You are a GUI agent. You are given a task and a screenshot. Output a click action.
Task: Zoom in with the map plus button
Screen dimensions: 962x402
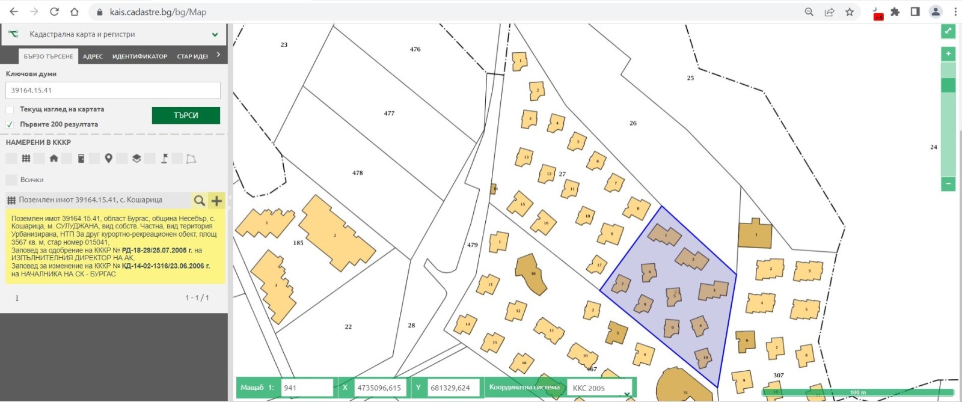948,54
